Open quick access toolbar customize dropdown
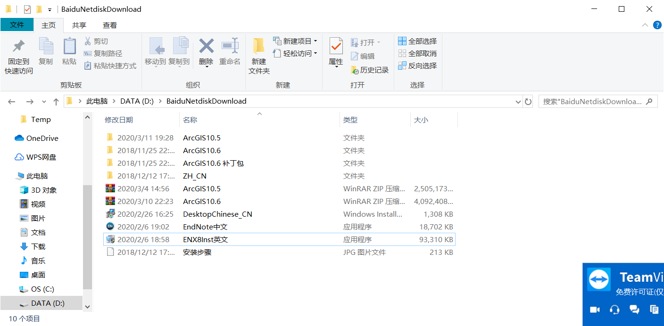The image size is (664, 326). pyautogui.click(x=50, y=9)
